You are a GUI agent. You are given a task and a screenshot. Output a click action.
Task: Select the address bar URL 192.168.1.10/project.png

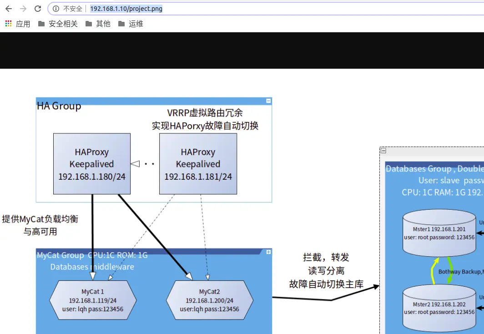(126, 9)
